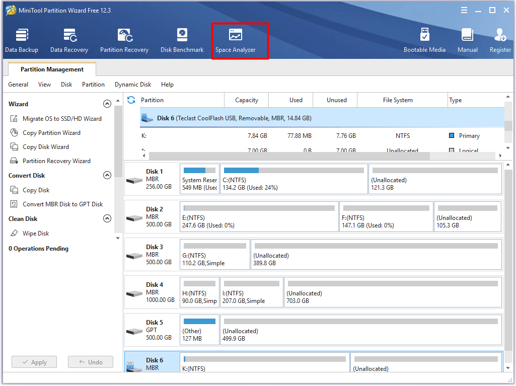Click the Wipe Disk link
The height and width of the screenshot is (386, 516).
click(x=36, y=234)
